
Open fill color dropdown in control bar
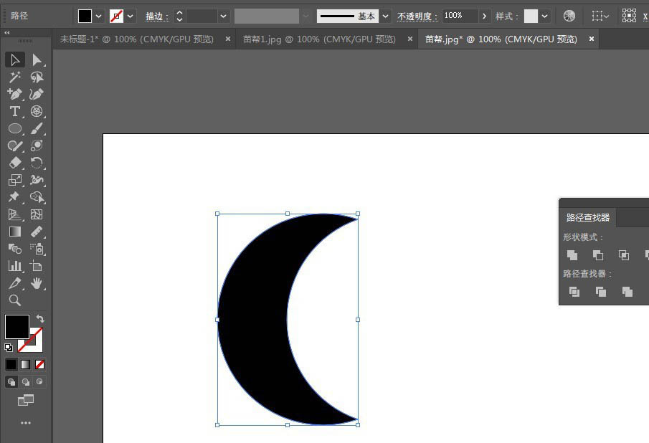[x=98, y=16]
